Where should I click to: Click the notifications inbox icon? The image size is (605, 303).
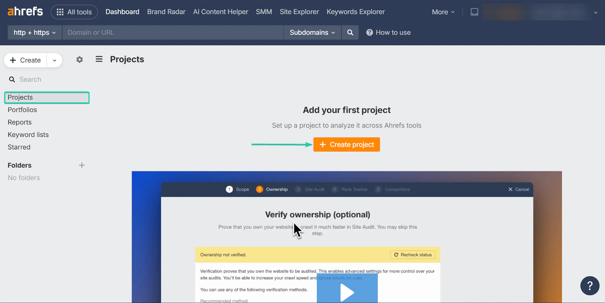[x=475, y=12]
